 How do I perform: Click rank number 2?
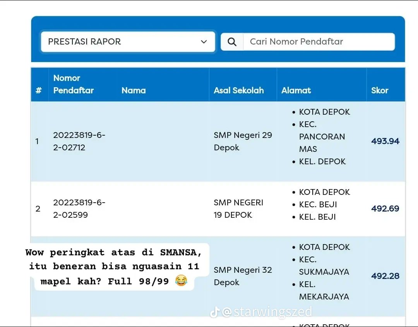tap(38, 209)
